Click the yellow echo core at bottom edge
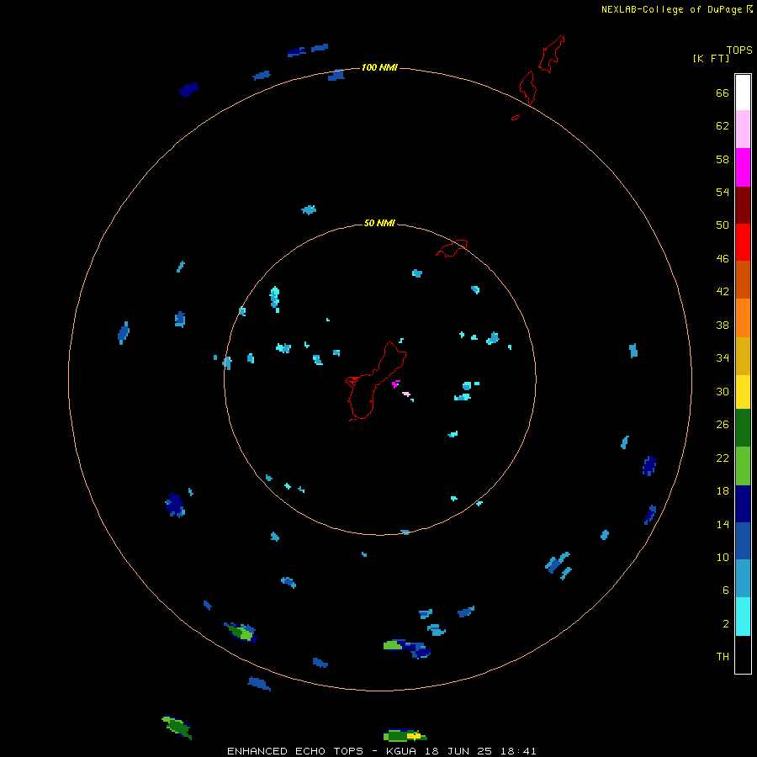This screenshot has height=757, width=757. (x=414, y=736)
